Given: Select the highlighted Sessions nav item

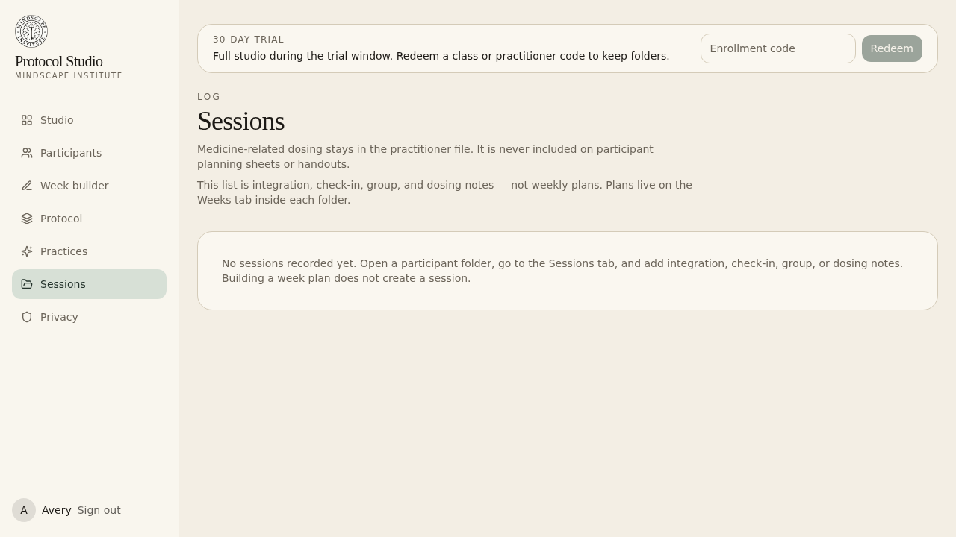Looking at the screenshot, I should click(89, 284).
